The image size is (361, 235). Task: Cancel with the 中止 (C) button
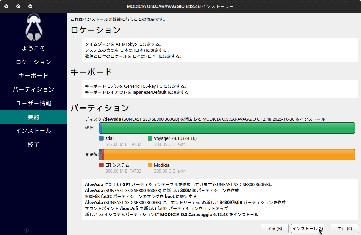pos(344,229)
